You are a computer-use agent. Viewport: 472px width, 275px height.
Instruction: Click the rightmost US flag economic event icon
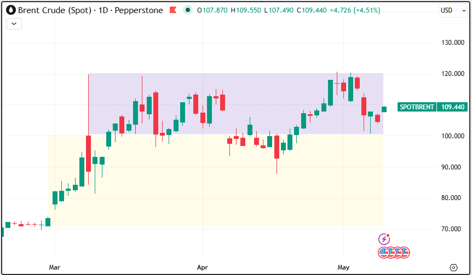click(x=405, y=253)
